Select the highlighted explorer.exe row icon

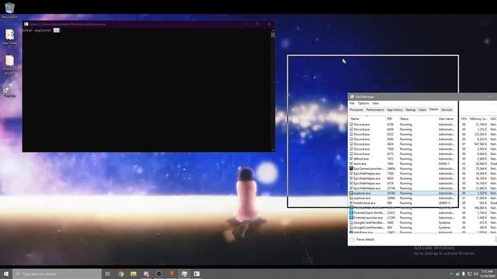point(351,193)
